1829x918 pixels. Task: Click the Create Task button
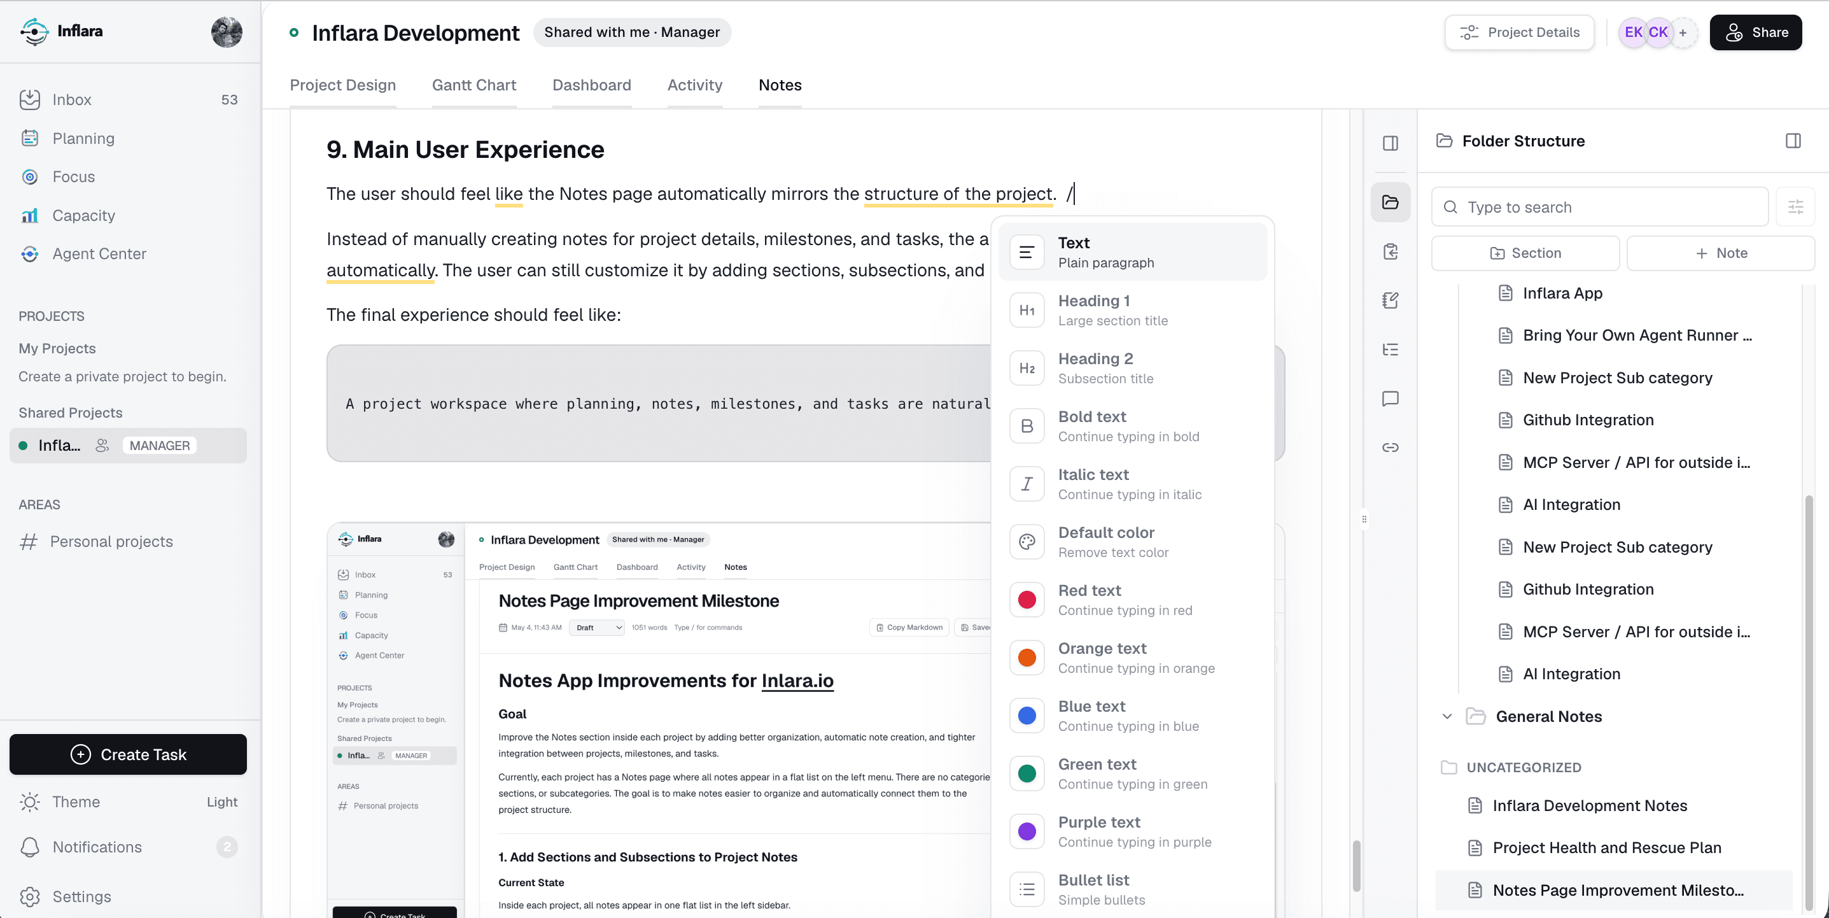[x=128, y=754]
